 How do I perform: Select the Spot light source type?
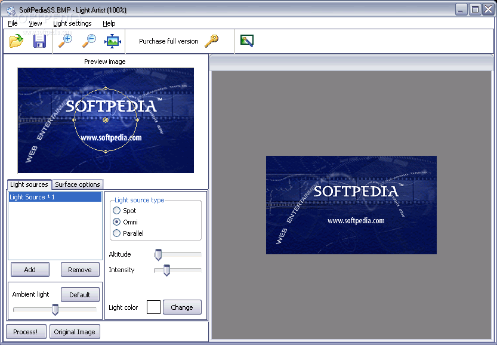pyautogui.click(x=117, y=211)
